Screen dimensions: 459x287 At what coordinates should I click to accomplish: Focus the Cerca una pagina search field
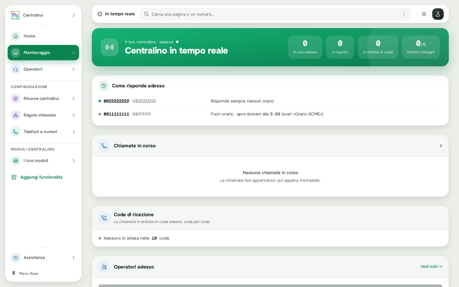click(x=275, y=14)
